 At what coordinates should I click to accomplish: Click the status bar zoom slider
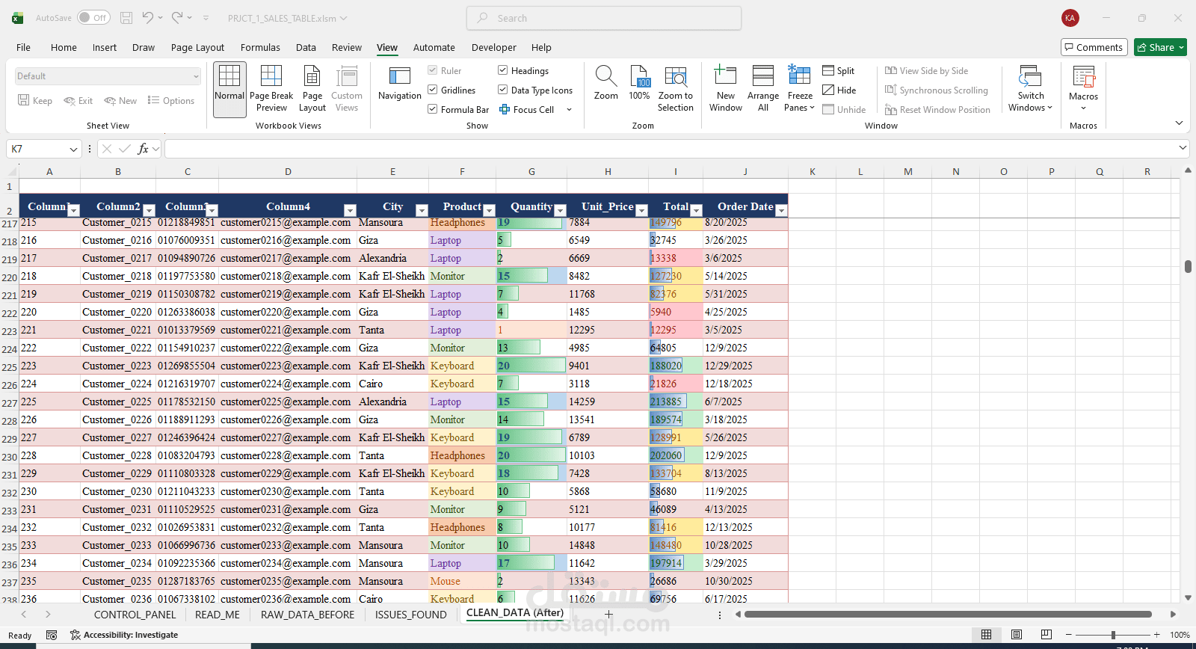(1112, 635)
